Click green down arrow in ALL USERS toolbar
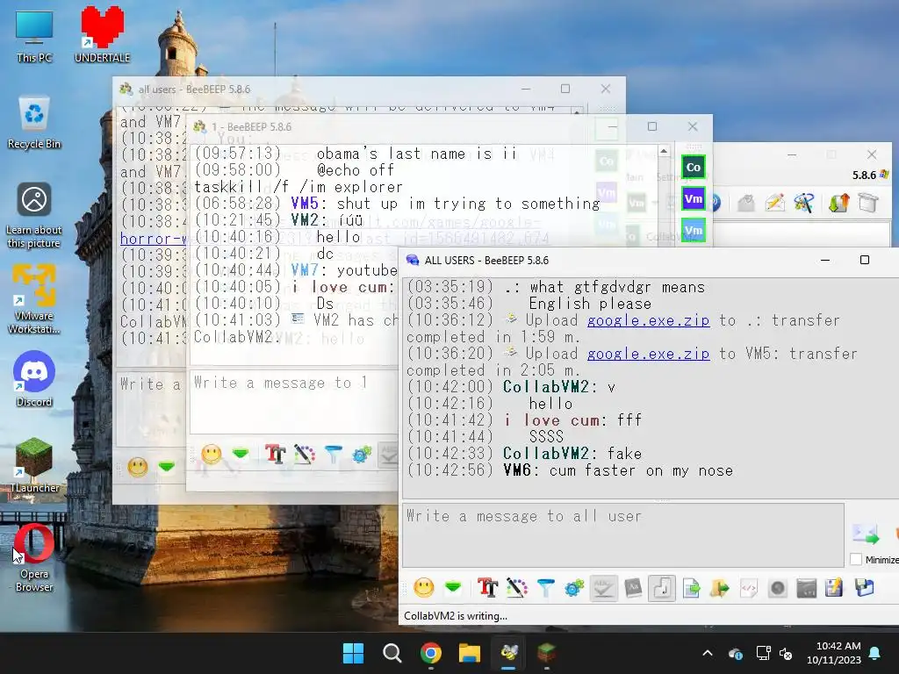This screenshot has width=899, height=674. [453, 587]
